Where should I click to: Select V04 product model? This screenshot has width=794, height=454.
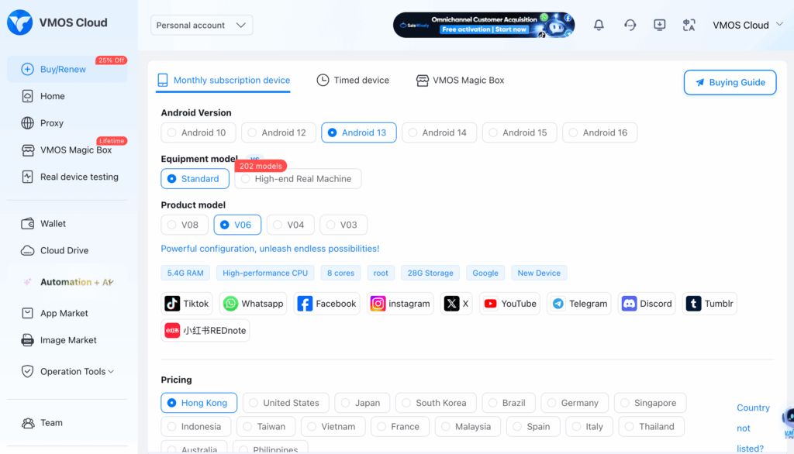tap(290, 225)
